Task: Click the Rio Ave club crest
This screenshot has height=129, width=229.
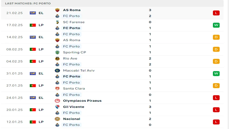Action: pos(57,58)
